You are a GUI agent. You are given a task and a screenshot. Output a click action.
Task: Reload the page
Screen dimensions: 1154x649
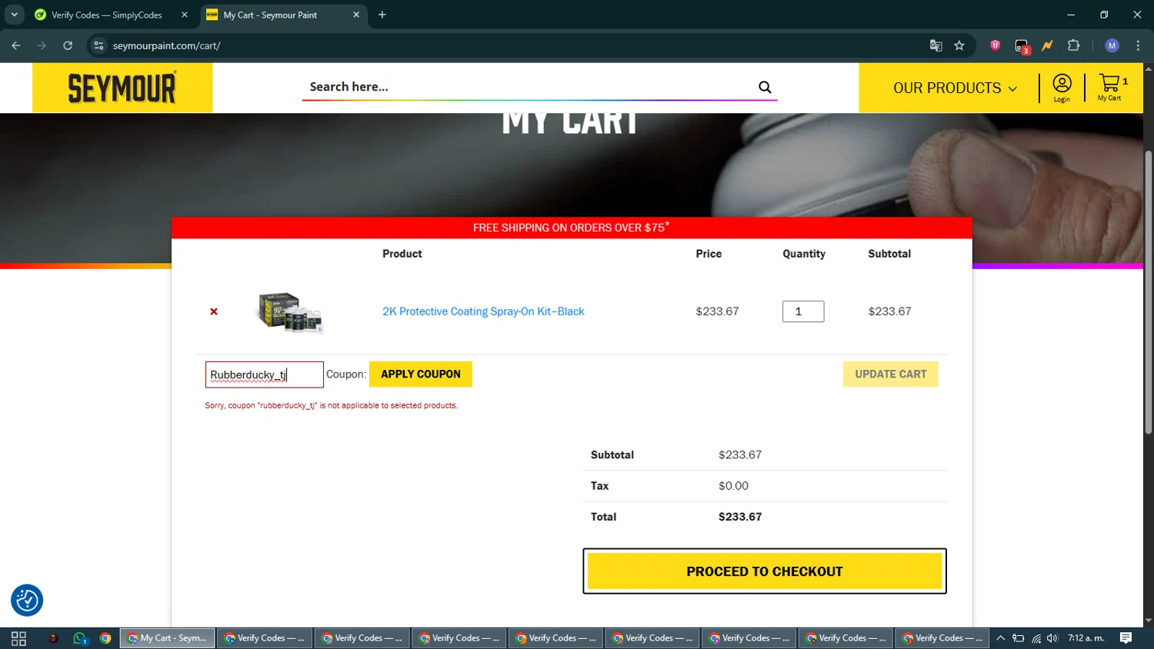click(68, 45)
